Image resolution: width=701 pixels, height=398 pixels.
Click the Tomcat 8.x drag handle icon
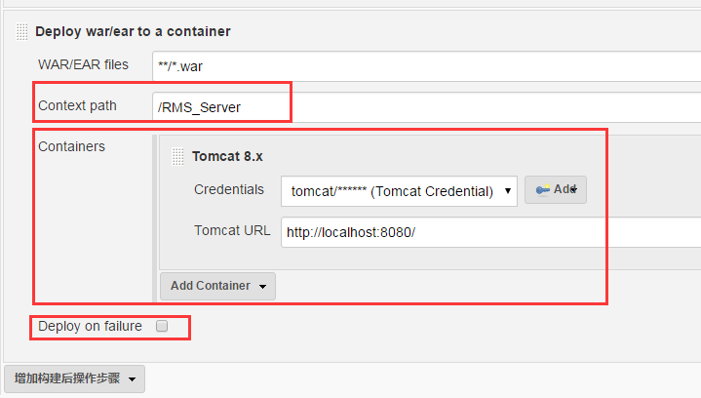[177, 156]
